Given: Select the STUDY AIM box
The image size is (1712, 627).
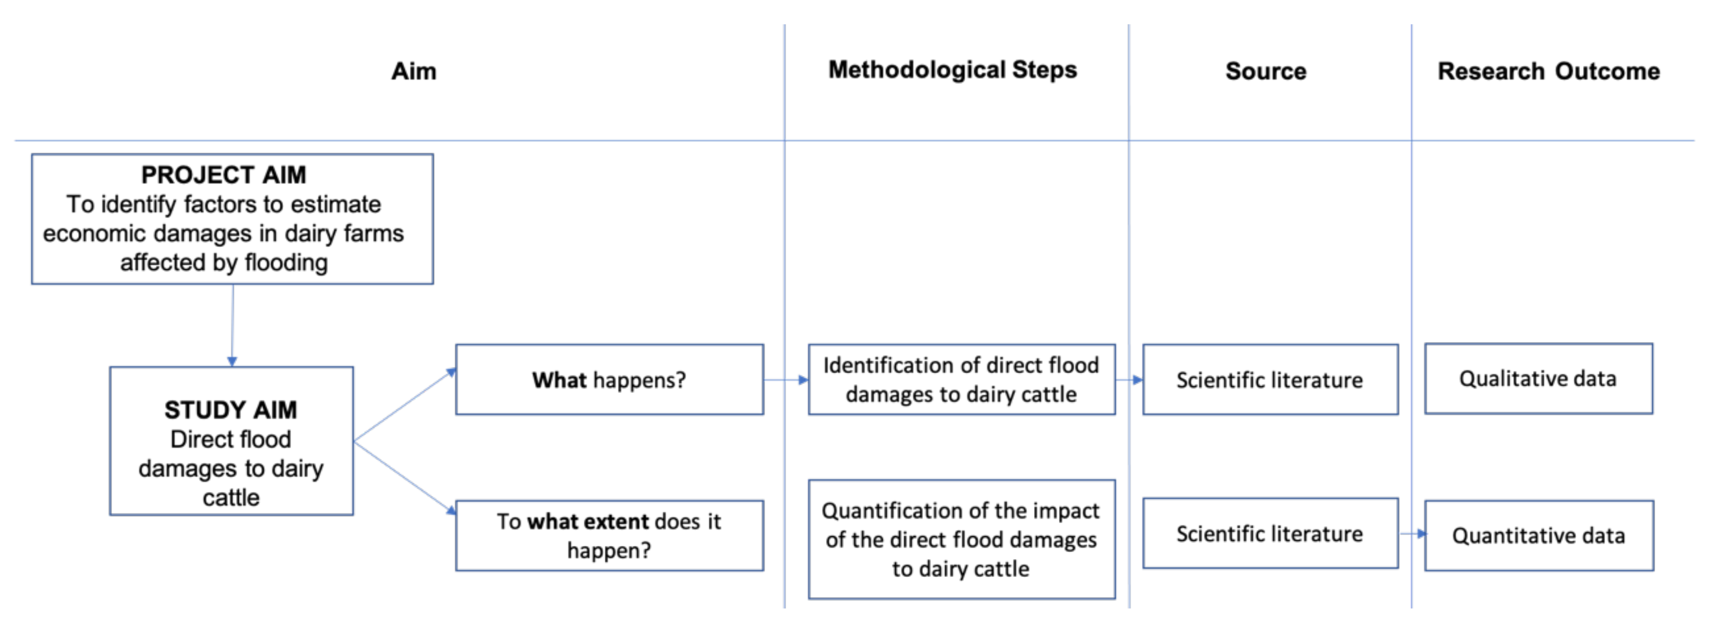Looking at the screenshot, I should pyautogui.click(x=231, y=441).
